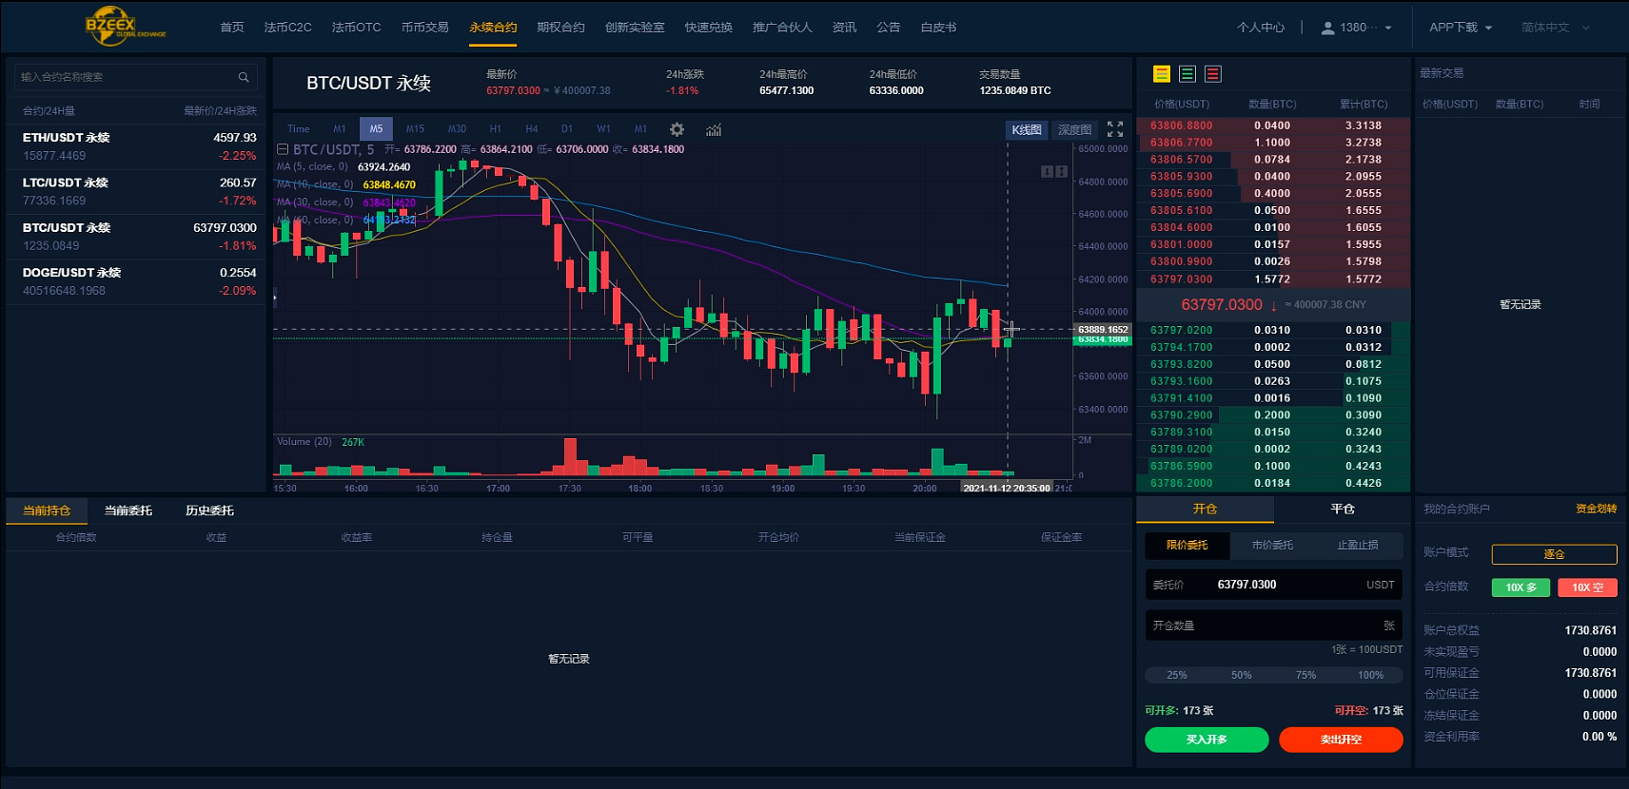Focus the contract name search field
Screen dimensions: 1629x789
(x=135, y=77)
